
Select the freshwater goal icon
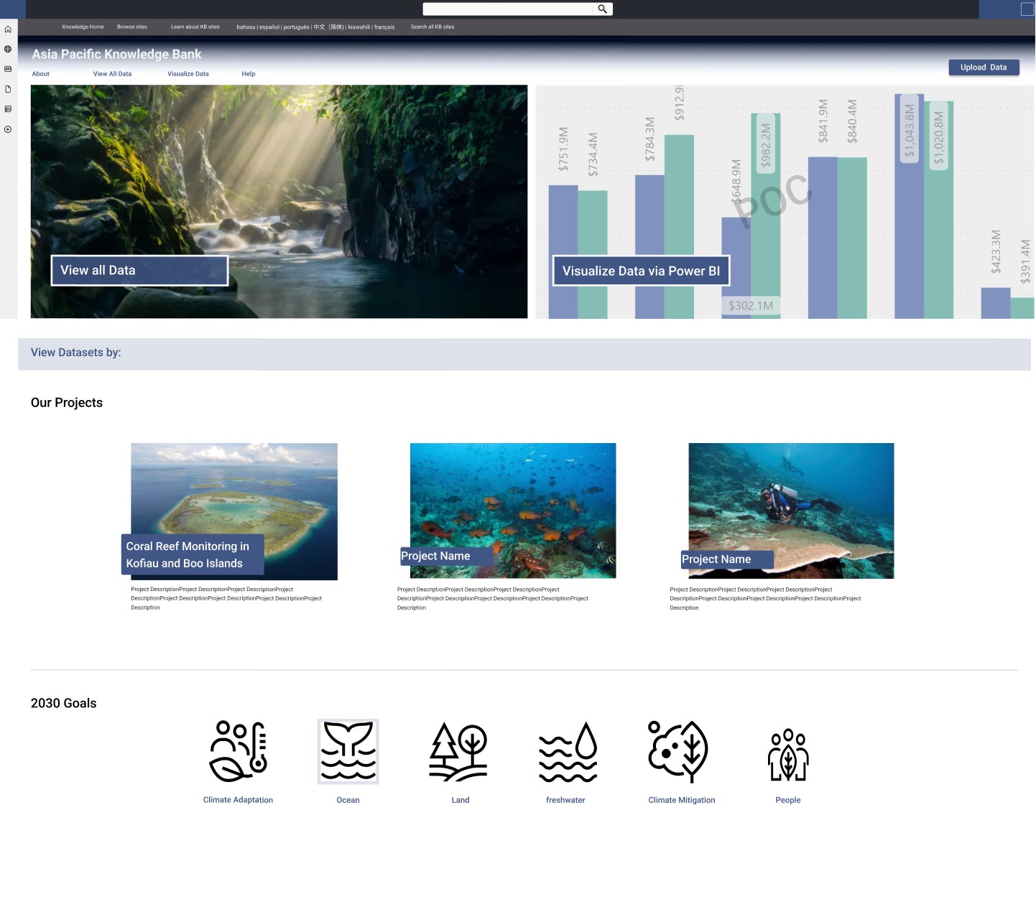pos(565,751)
